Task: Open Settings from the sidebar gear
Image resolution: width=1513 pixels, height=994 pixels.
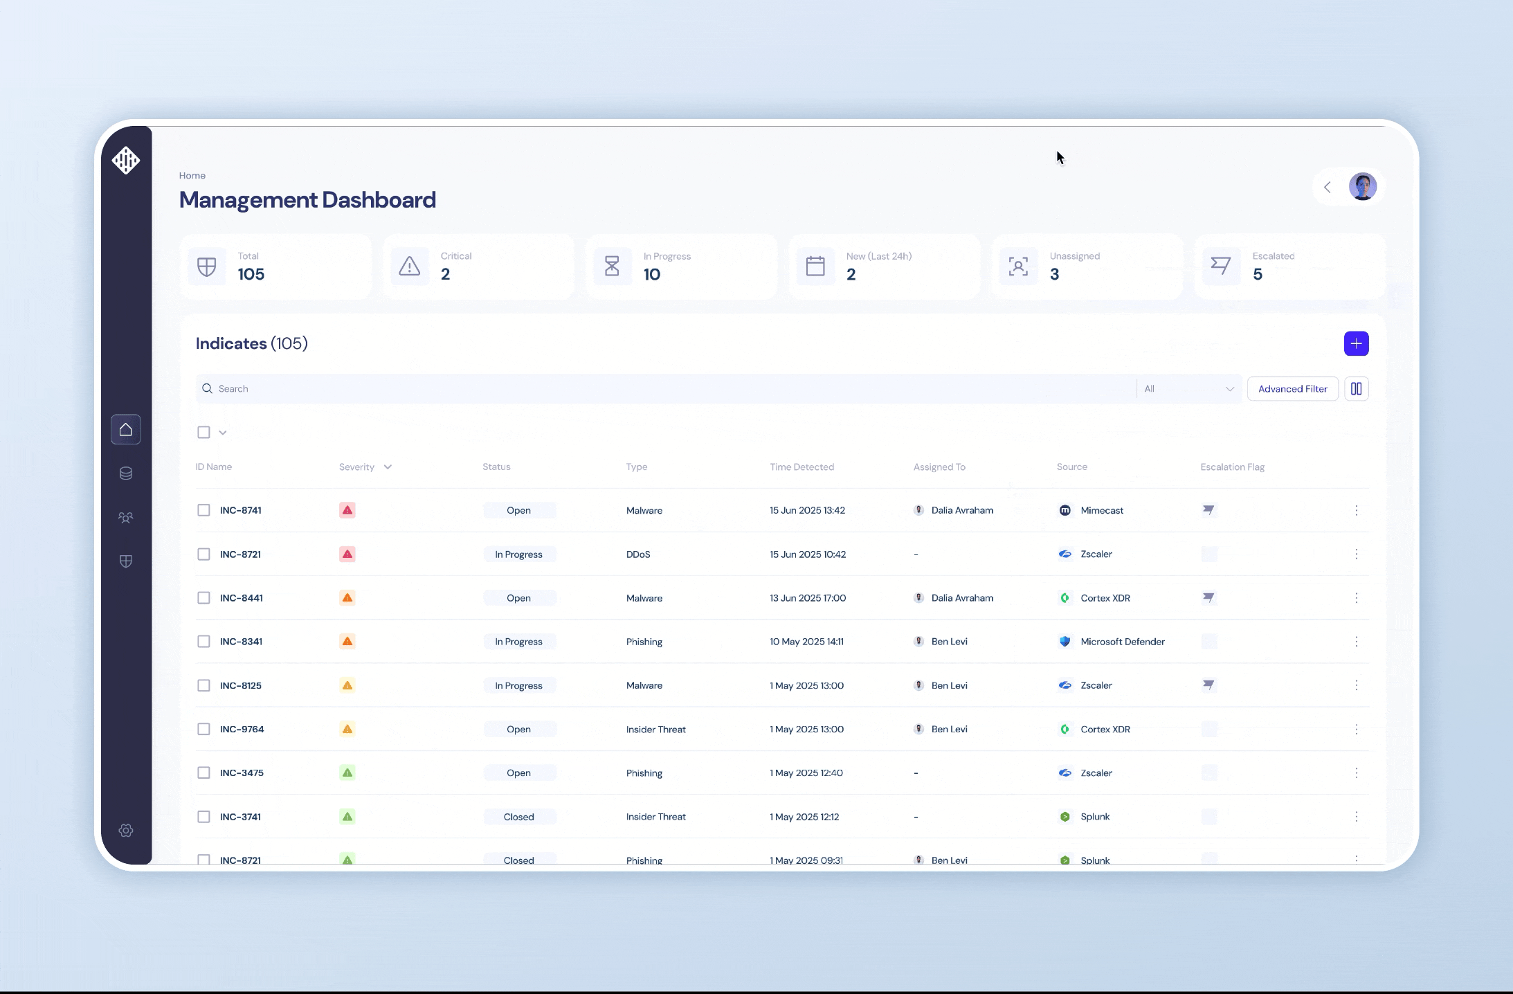Action: coord(126,830)
